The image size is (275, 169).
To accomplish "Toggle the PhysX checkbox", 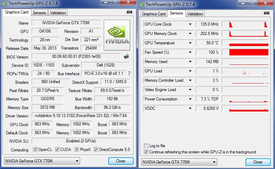I will pos(77,150).
